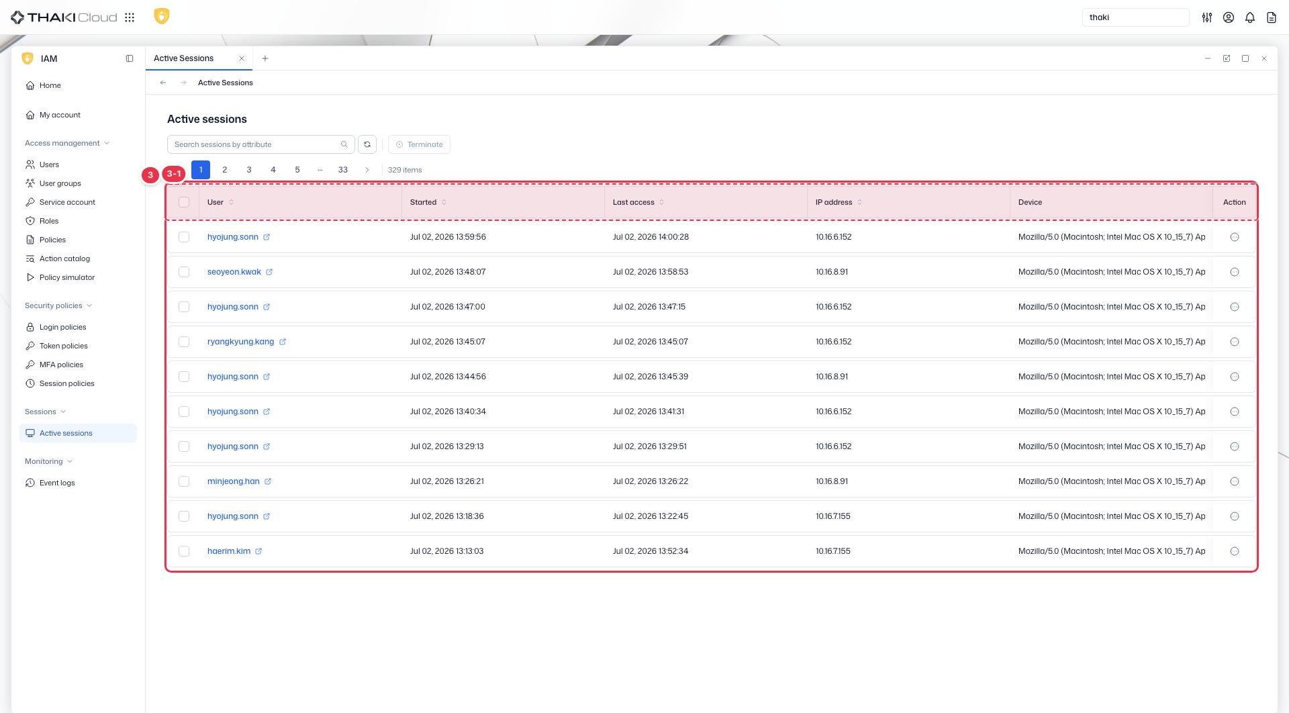1289x713 pixels.
Task: Collapse the Security policies section
Action: pos(58,305)
